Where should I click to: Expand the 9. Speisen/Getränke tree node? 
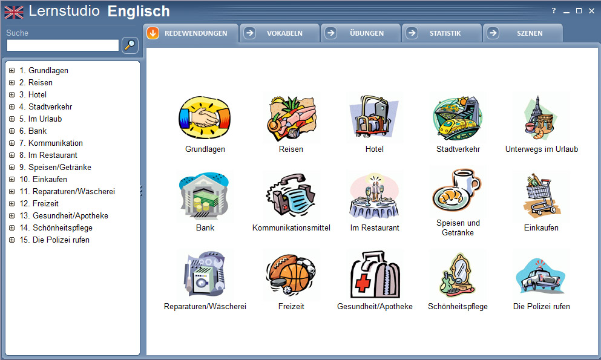tap(12, 168)
